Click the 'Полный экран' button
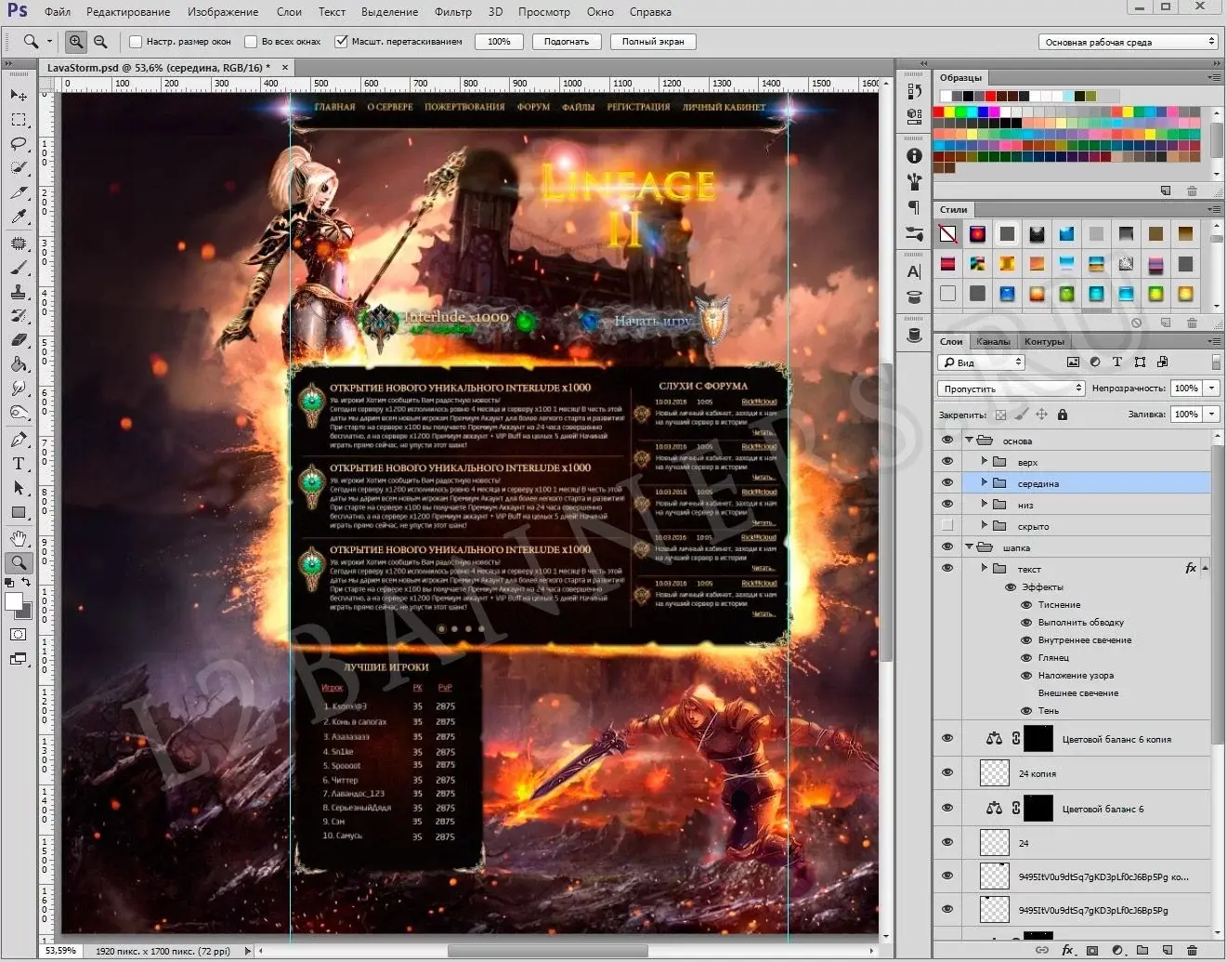Image resolution: width=1227 pixels, height=962 pixels. (x=653, y=42)
